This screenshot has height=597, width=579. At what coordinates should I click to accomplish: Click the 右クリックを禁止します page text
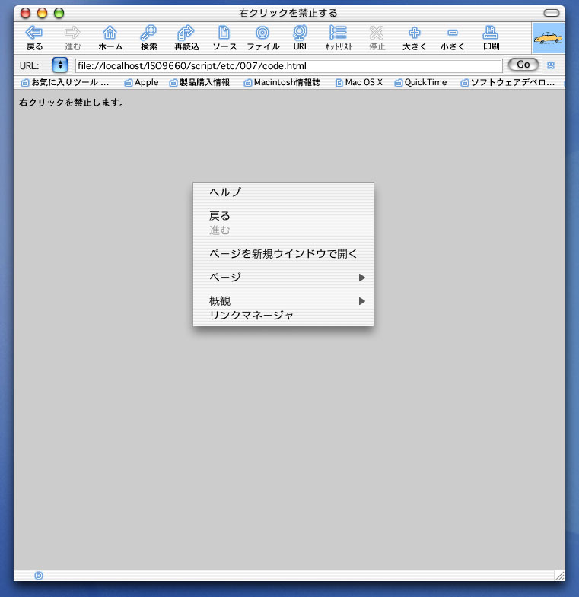72,103
